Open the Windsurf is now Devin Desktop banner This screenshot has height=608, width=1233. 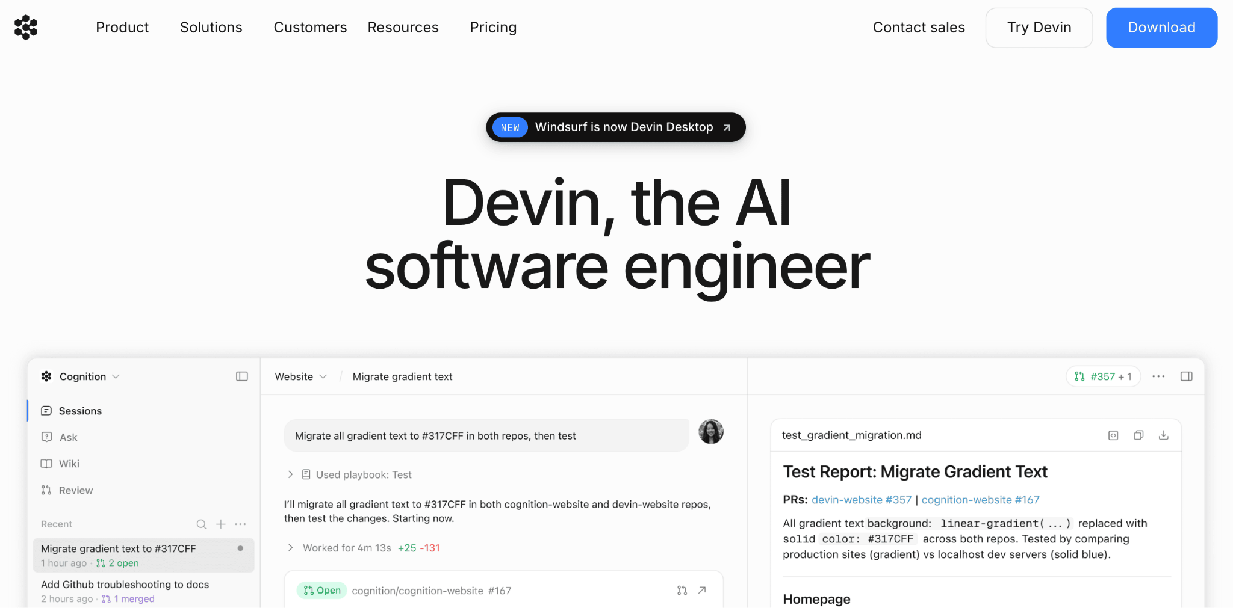[616, 127]
